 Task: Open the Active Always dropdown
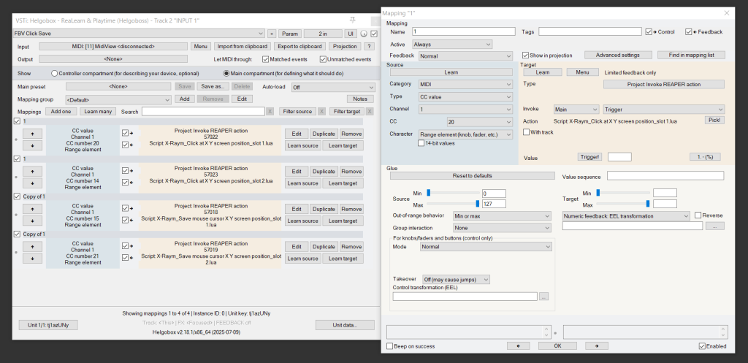click(451, 45)
